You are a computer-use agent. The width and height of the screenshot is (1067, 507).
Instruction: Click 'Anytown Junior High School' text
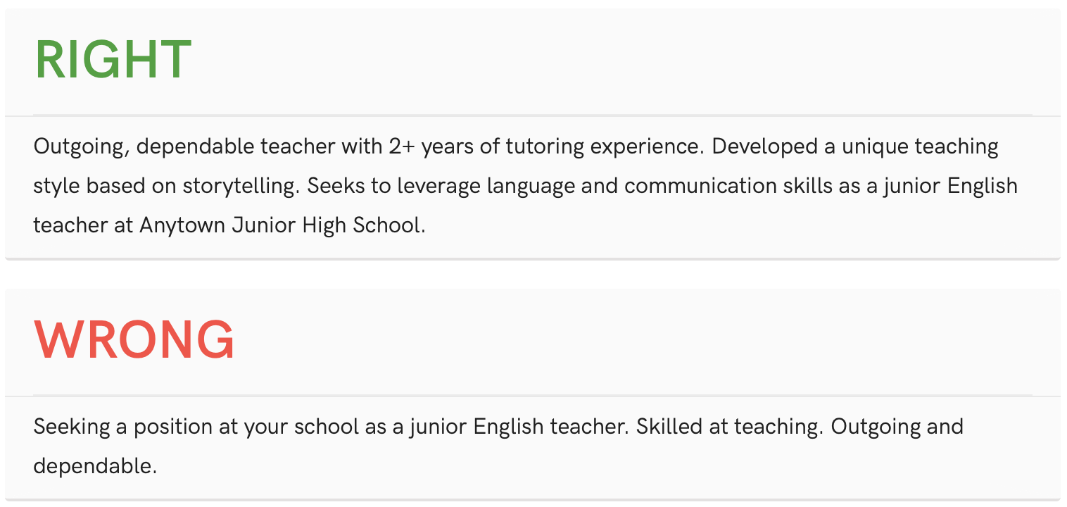[282, 226]
